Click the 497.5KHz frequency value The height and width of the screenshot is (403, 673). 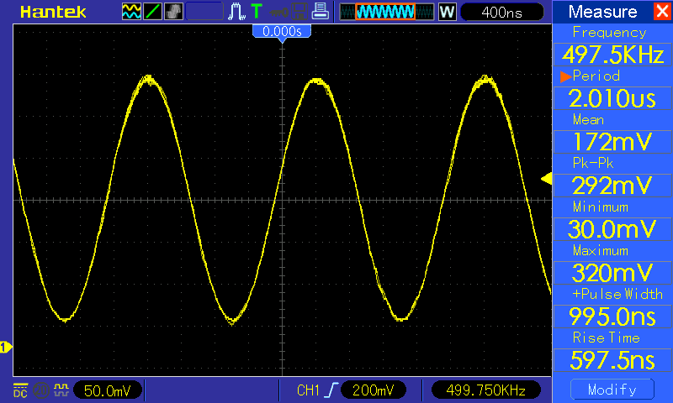[x=613, y=55]
